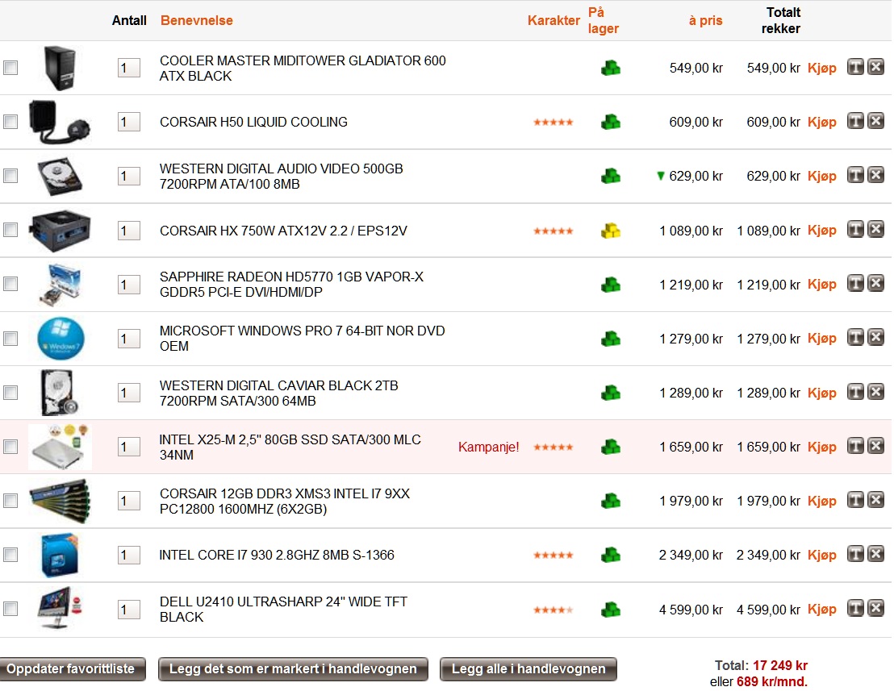Remove Corsair HX 750W with X icon
The height and width of the screenshot is (691, 894).
pyautogui.click(x=875, y=230)
